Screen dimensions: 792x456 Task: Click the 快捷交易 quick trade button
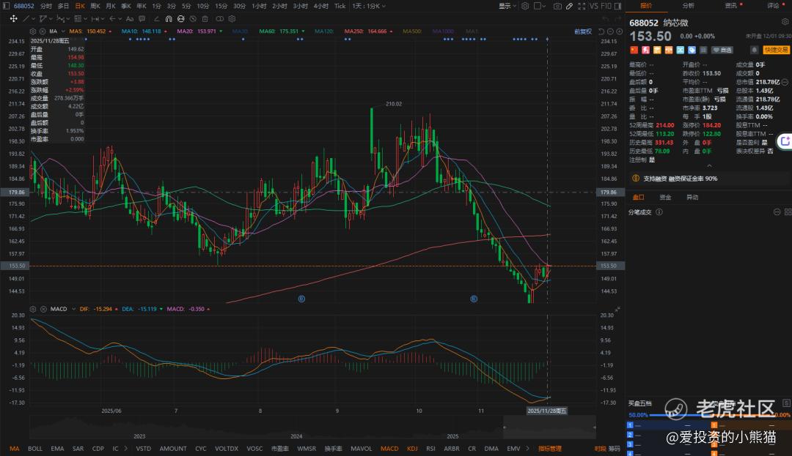click(x=776, y=50)
